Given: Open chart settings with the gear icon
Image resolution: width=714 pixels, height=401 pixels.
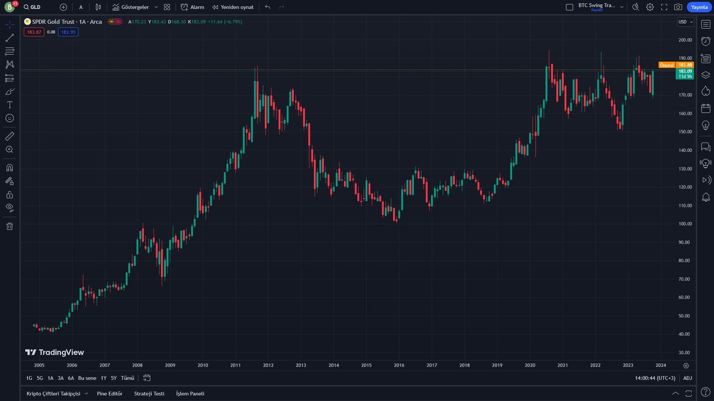Looking at the screenshot, I should click(x=649, y=7).
